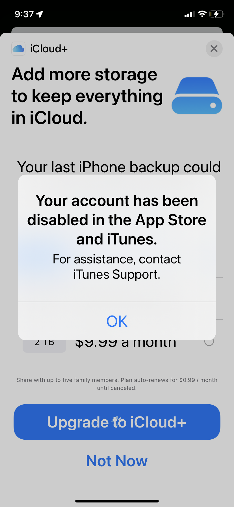Tap the location arrow in status bar
This screenshot has width=234, height=507.
(40, 14)
